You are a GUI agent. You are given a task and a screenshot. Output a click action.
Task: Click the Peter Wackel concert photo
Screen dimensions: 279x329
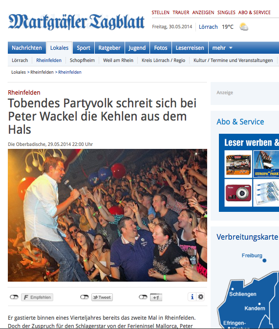107,215
